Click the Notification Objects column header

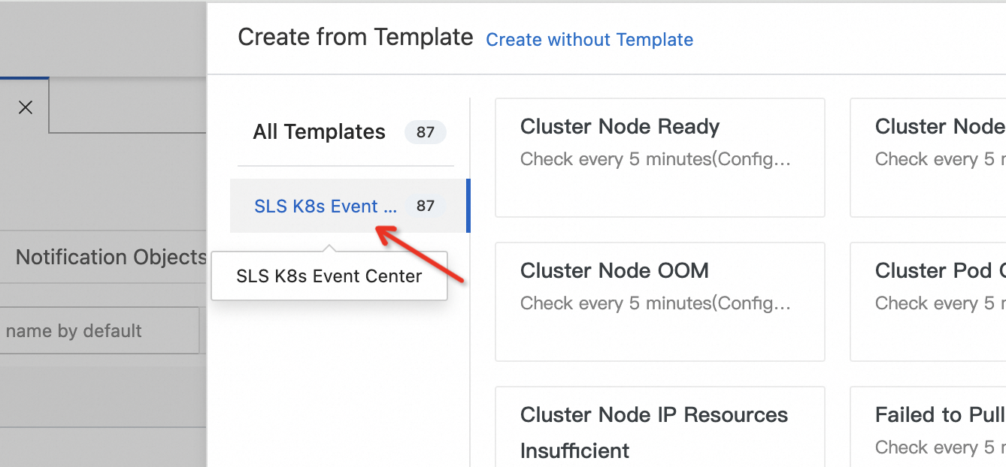111,258
